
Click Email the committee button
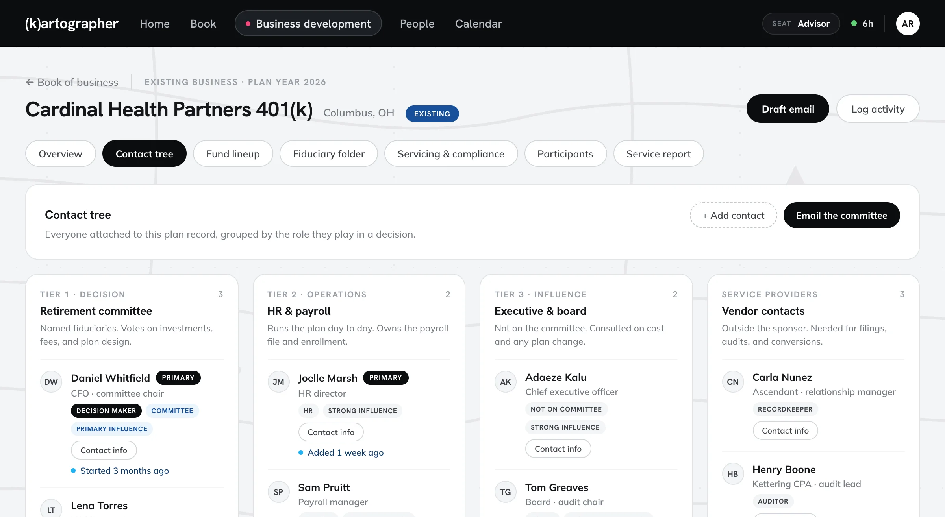click(x=841, y=215)
